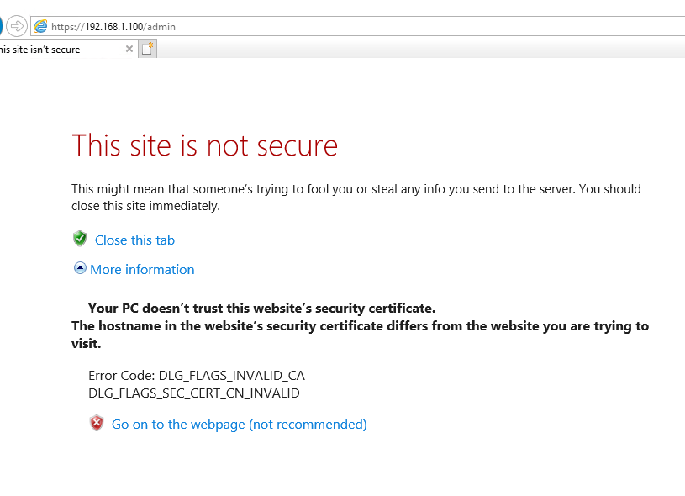Click the "Close this tab" link
Screen dimensions: 685x496
pyautogui.click(x=134, y=240)
